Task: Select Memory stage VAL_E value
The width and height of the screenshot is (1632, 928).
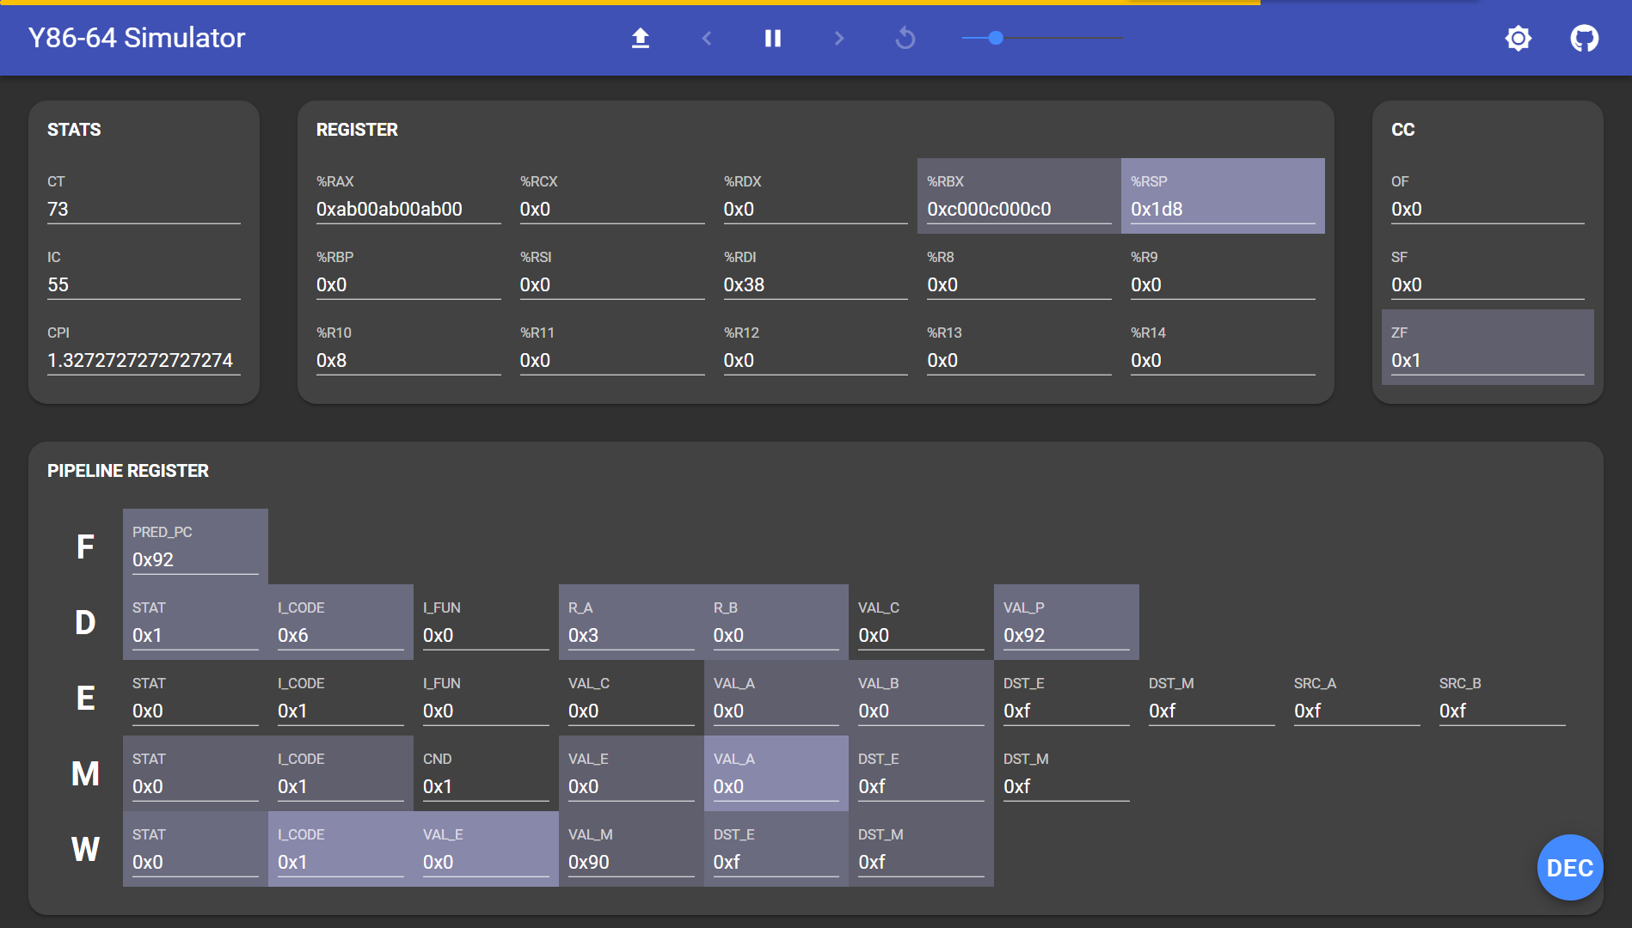Action: 631,787
